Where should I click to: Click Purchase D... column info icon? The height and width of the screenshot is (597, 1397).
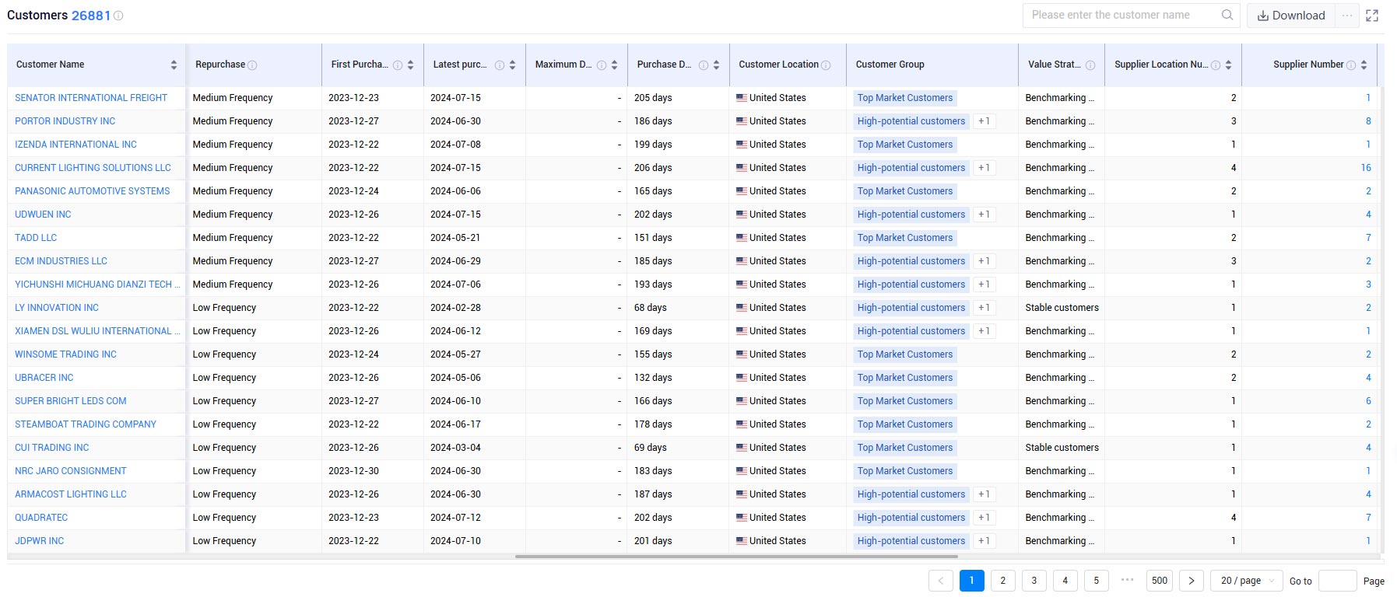[704, 65]
